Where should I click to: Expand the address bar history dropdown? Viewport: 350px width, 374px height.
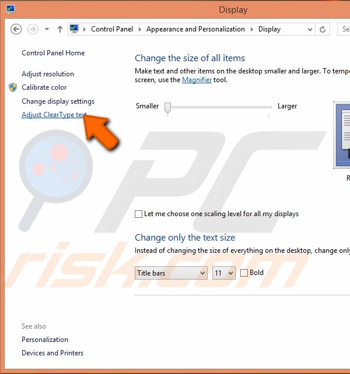point(310,29)
